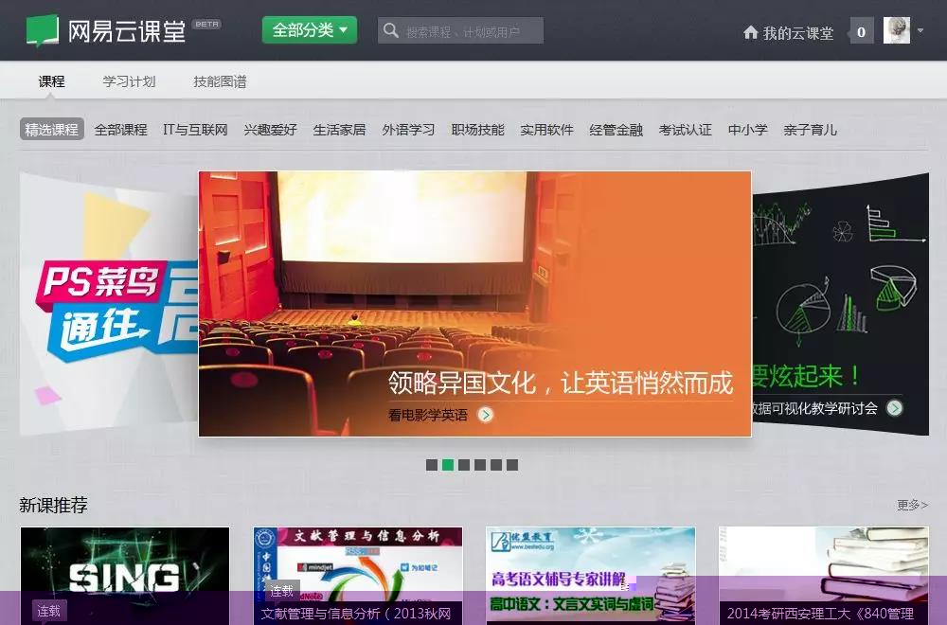The image size is (947, 625).
Task: Expand the 全部分类 dropdown
Action: pyautogui.click(x=310, y=30)
